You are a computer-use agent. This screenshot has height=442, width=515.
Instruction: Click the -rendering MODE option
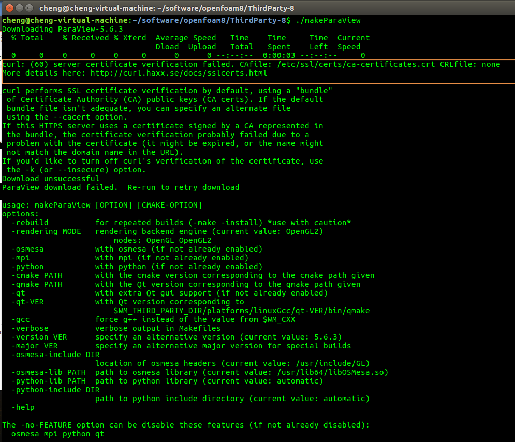pos(46,231)
